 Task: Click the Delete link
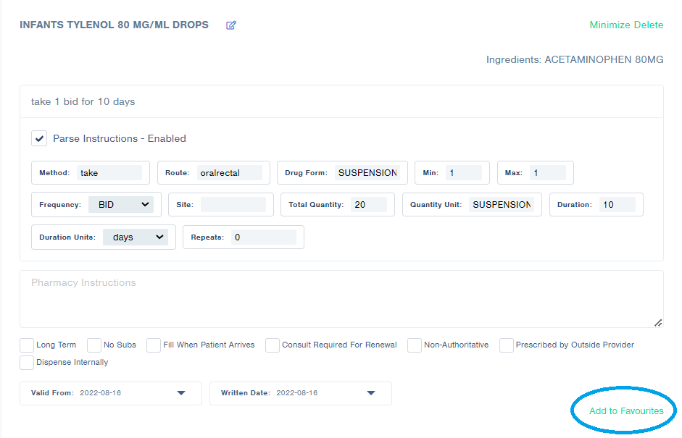(648, 25)
